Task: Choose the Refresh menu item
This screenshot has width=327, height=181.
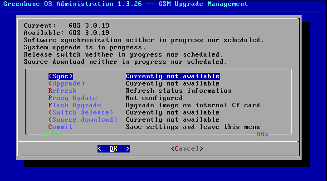Action: 62,91
